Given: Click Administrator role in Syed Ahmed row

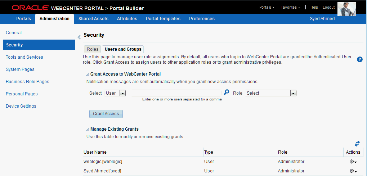Looking at the screenshot, I should pos(291,171).
